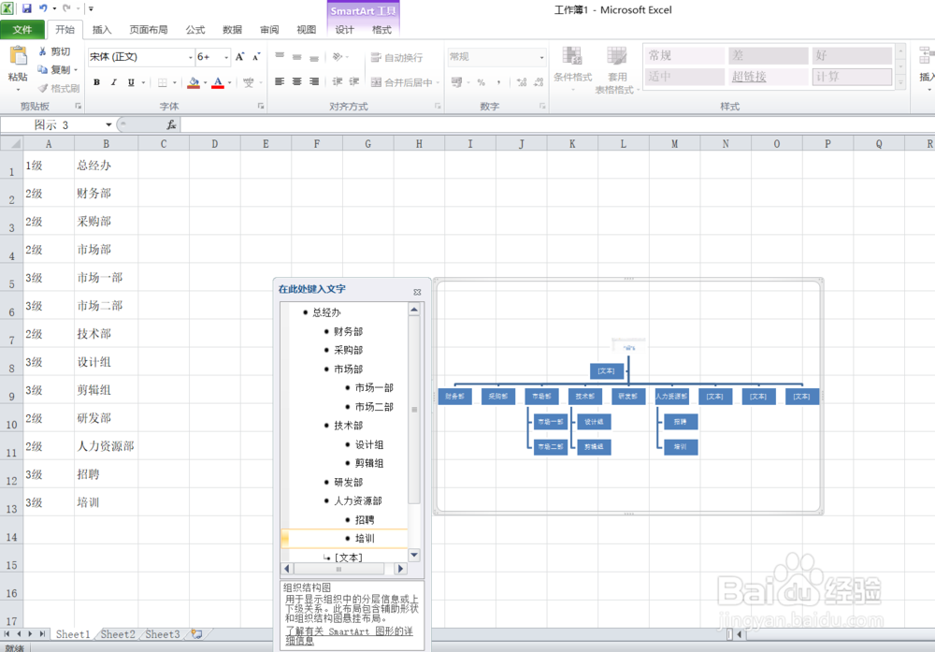The image size is (935, 652).
Task: Click the red font color A icon
Action: coord(218,82)
